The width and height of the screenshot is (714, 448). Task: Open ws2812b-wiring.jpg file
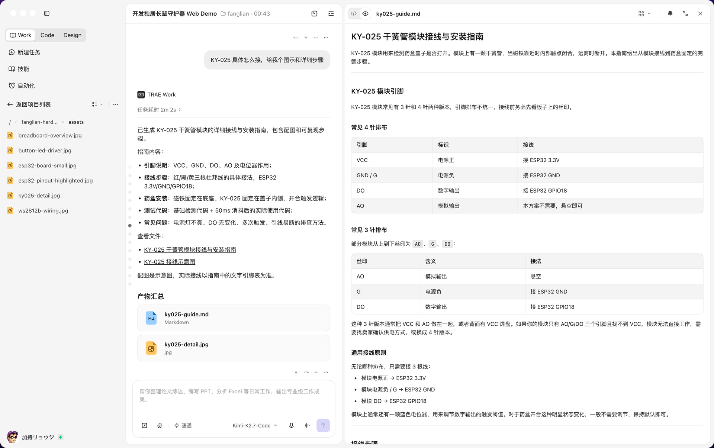[x=43, y=211]
